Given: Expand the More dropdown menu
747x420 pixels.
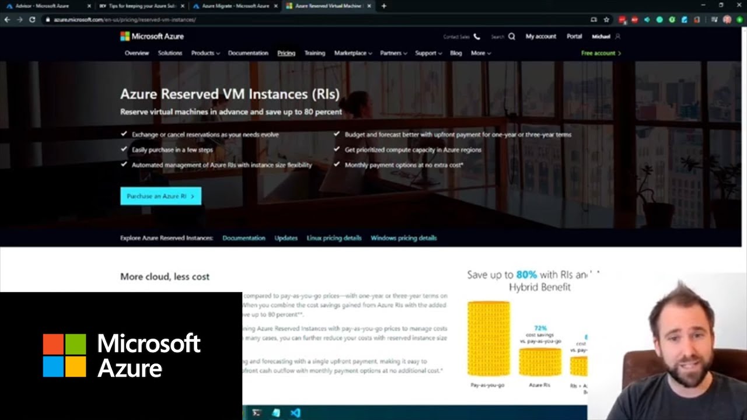Looking at the screenshot, I should (481, 53).
